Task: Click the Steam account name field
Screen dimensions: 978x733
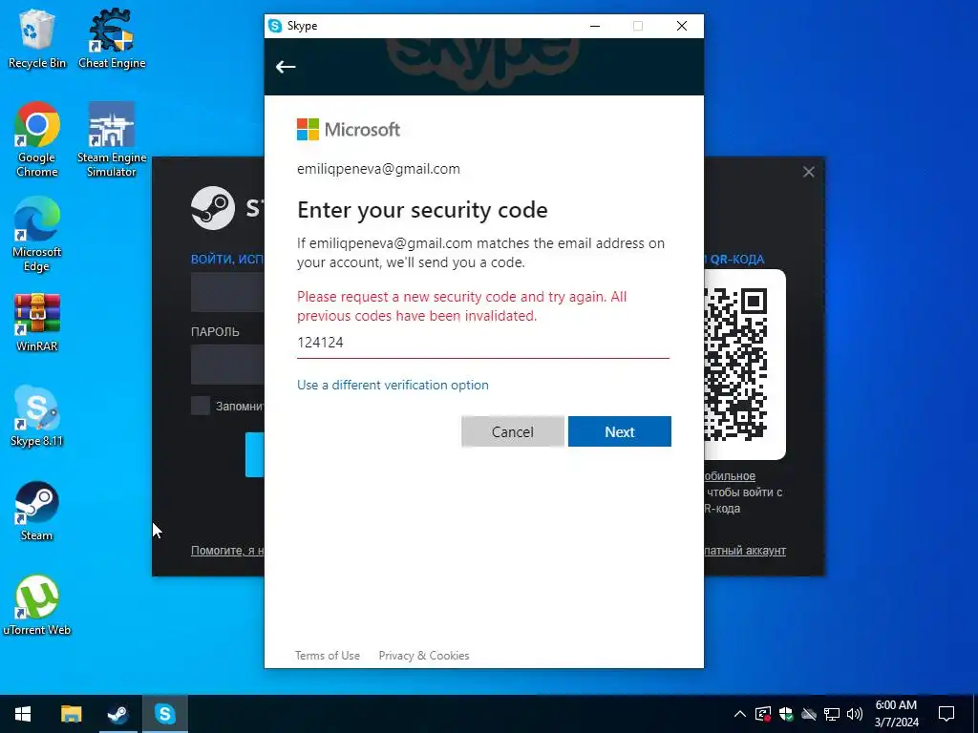Action: tap(227, 292)
